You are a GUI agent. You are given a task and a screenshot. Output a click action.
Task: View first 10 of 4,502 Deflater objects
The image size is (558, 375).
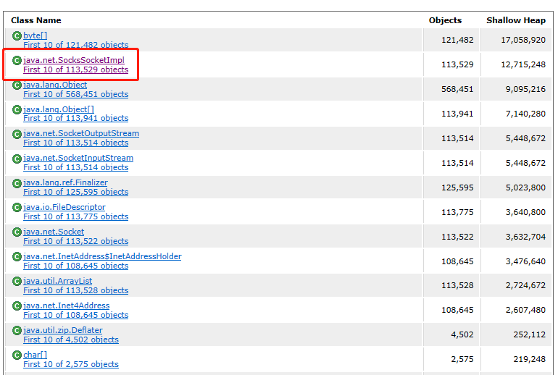pos(70,340)
